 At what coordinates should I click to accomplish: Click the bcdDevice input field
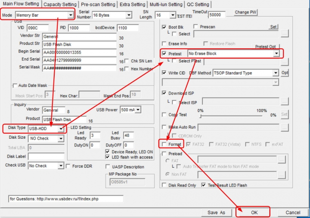pos(128,28)
